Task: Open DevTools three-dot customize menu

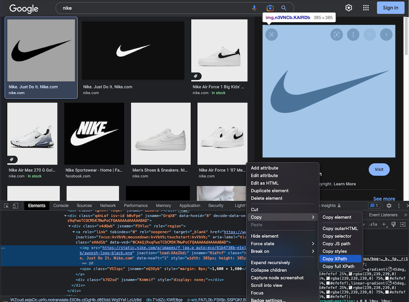Action: [x=399, y=206]
